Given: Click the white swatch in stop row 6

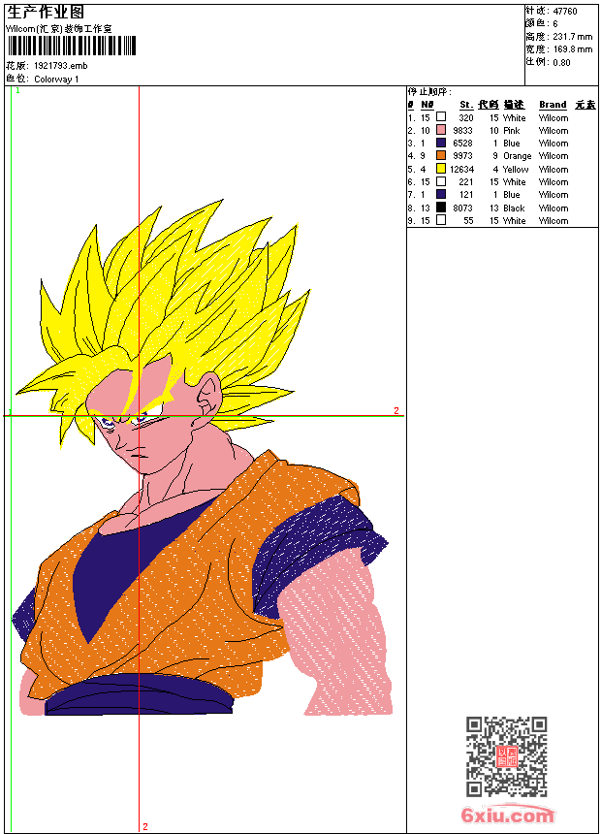Looking at the screenshot, I should [x=441, y=181].
